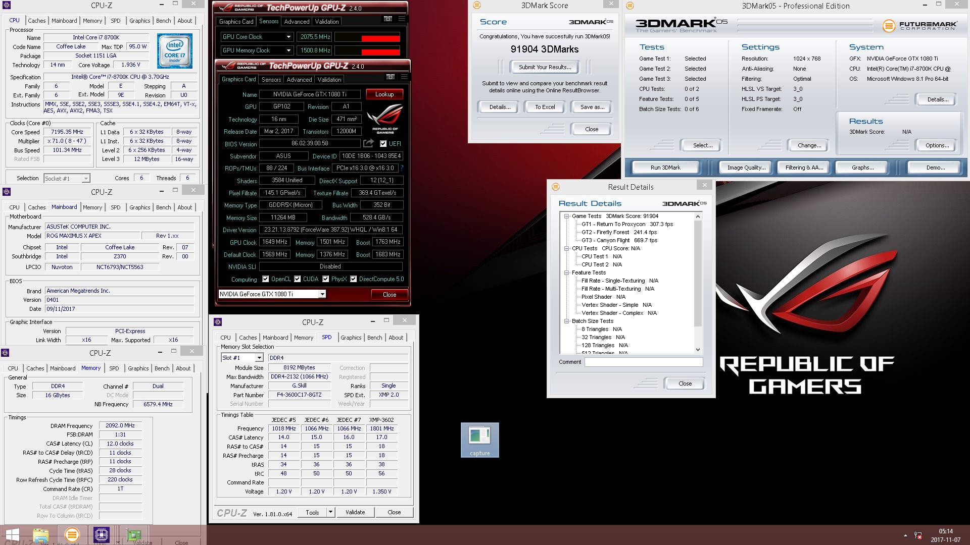Click the Image Quality button
Screen dimensions: 970x545
coord(746,168)
